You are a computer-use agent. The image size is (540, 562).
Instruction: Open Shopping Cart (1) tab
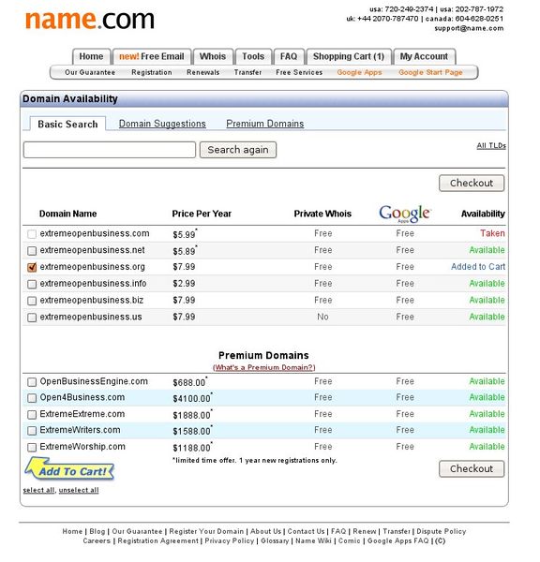point(349,56)
